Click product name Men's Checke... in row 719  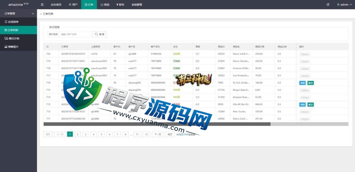[241, 61]
